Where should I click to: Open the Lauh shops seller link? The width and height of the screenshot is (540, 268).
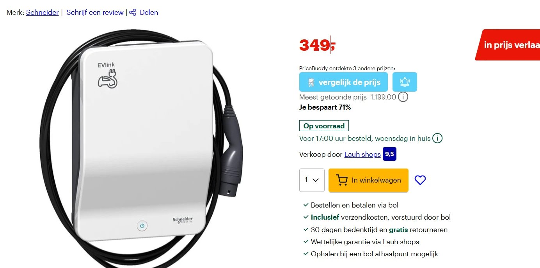pyautogui.click(x=362, y=154)
